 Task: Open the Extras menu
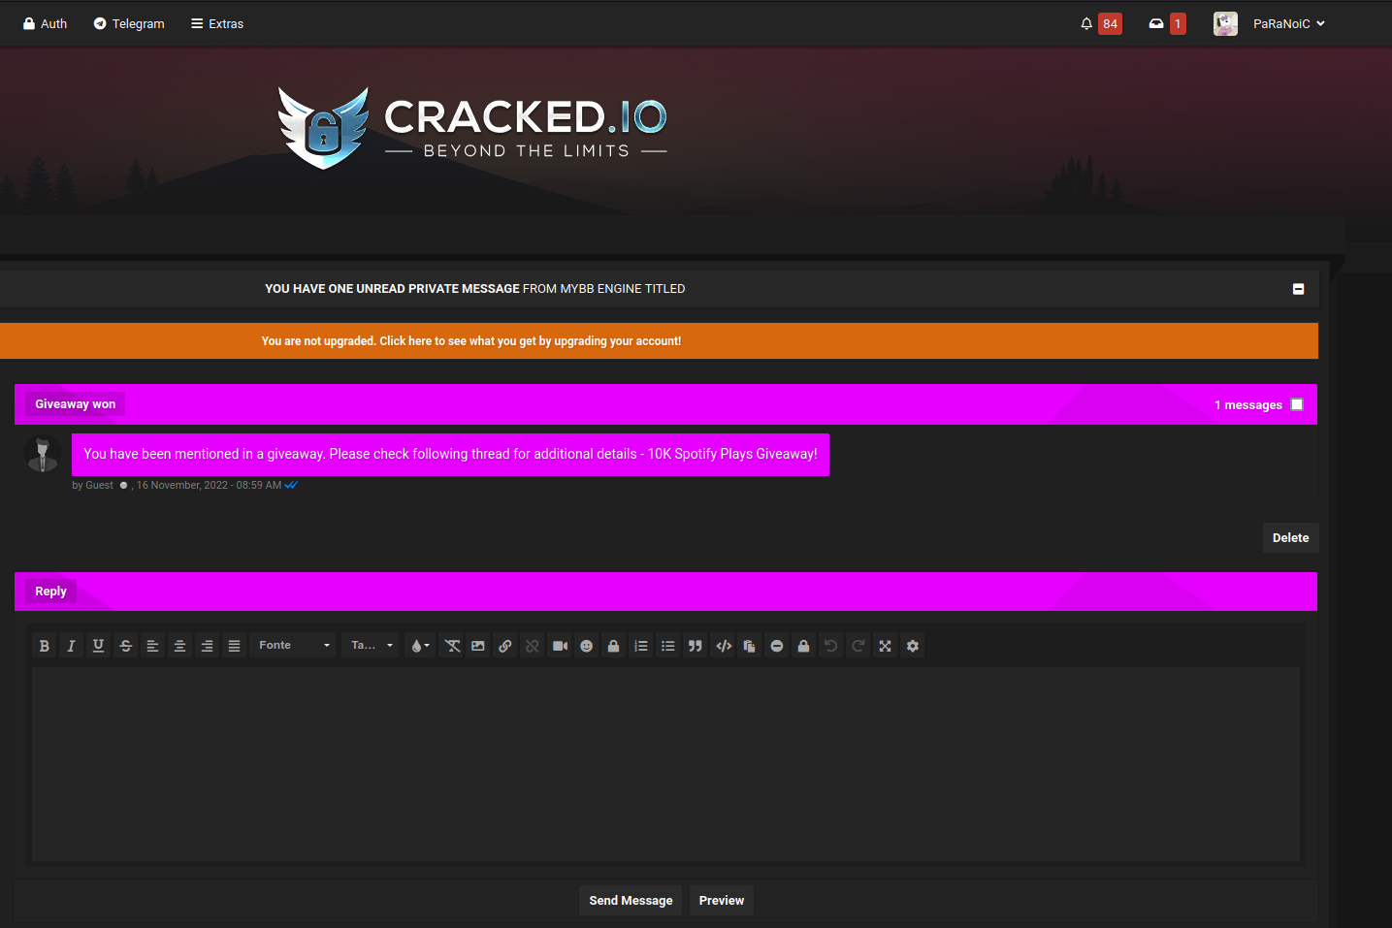click(217, 23)
